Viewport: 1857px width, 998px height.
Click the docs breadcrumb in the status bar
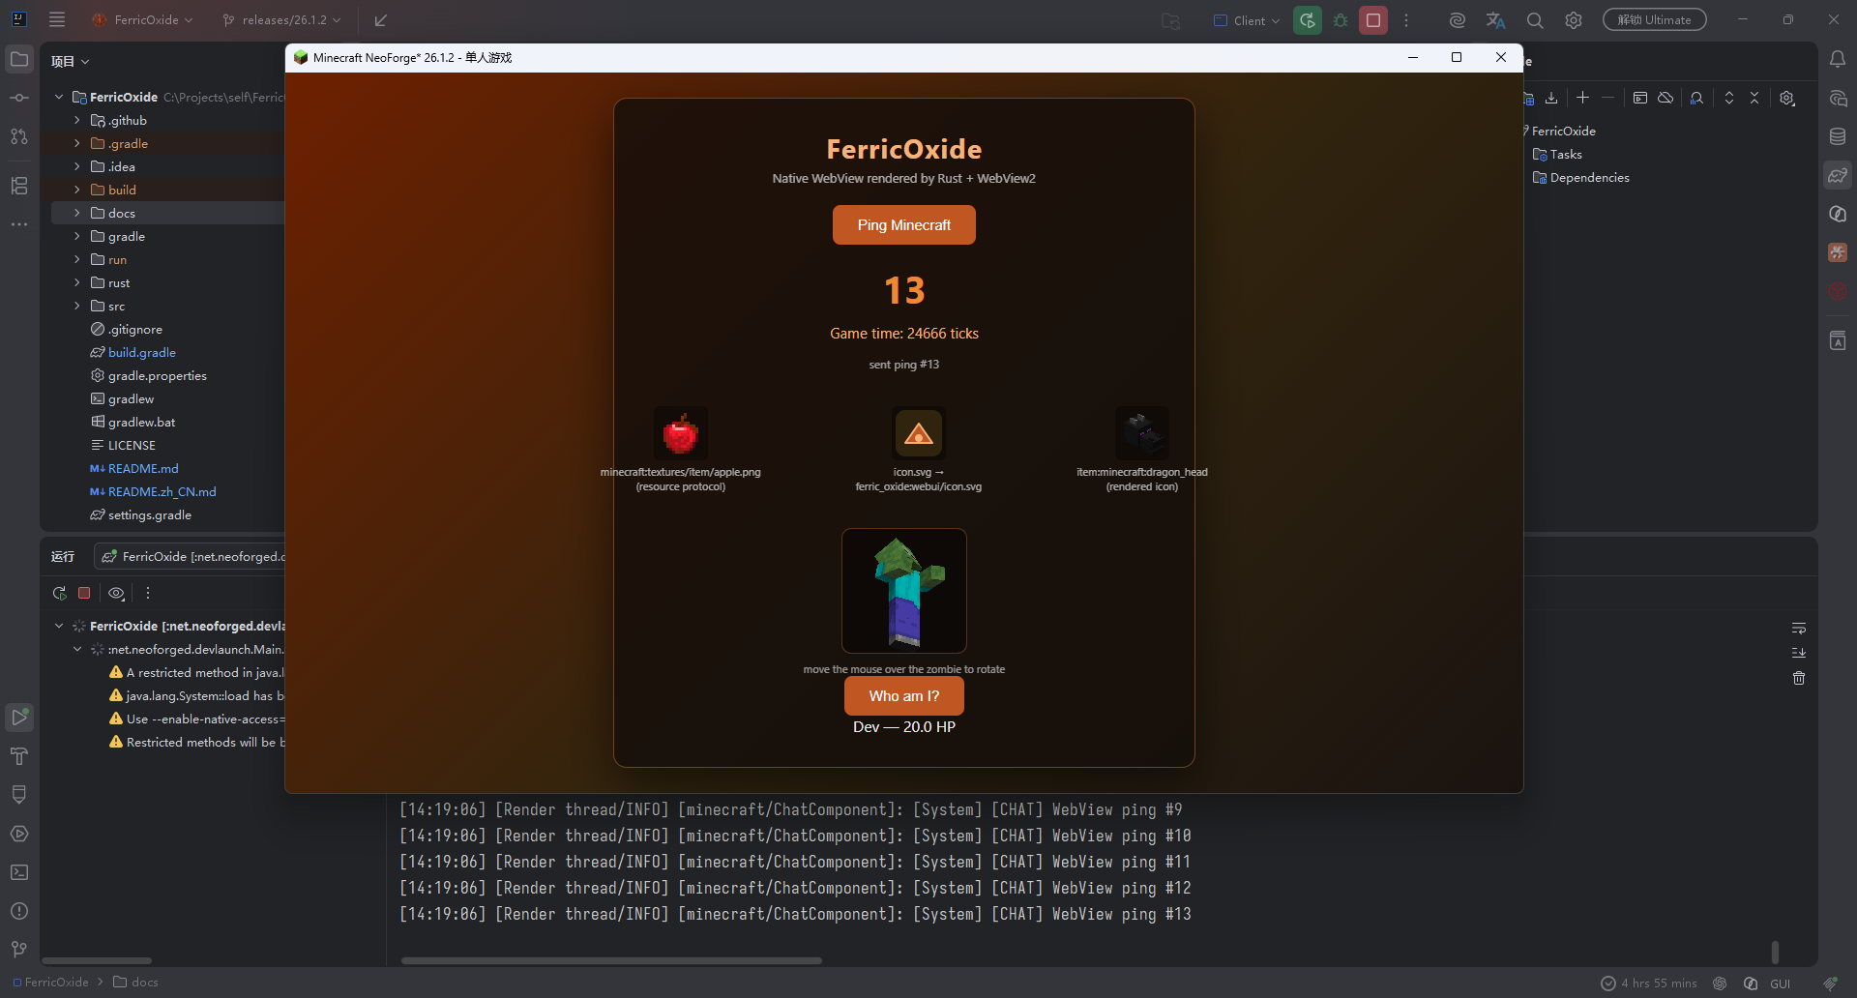[135, 983]
